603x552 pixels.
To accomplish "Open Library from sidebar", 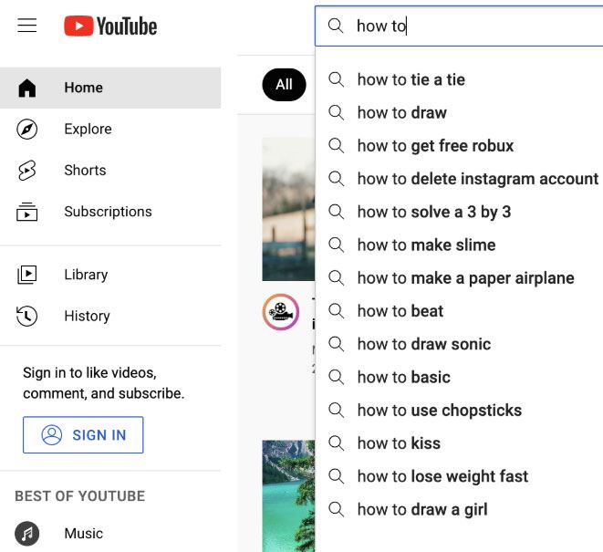I will click(x=110, y=275).
